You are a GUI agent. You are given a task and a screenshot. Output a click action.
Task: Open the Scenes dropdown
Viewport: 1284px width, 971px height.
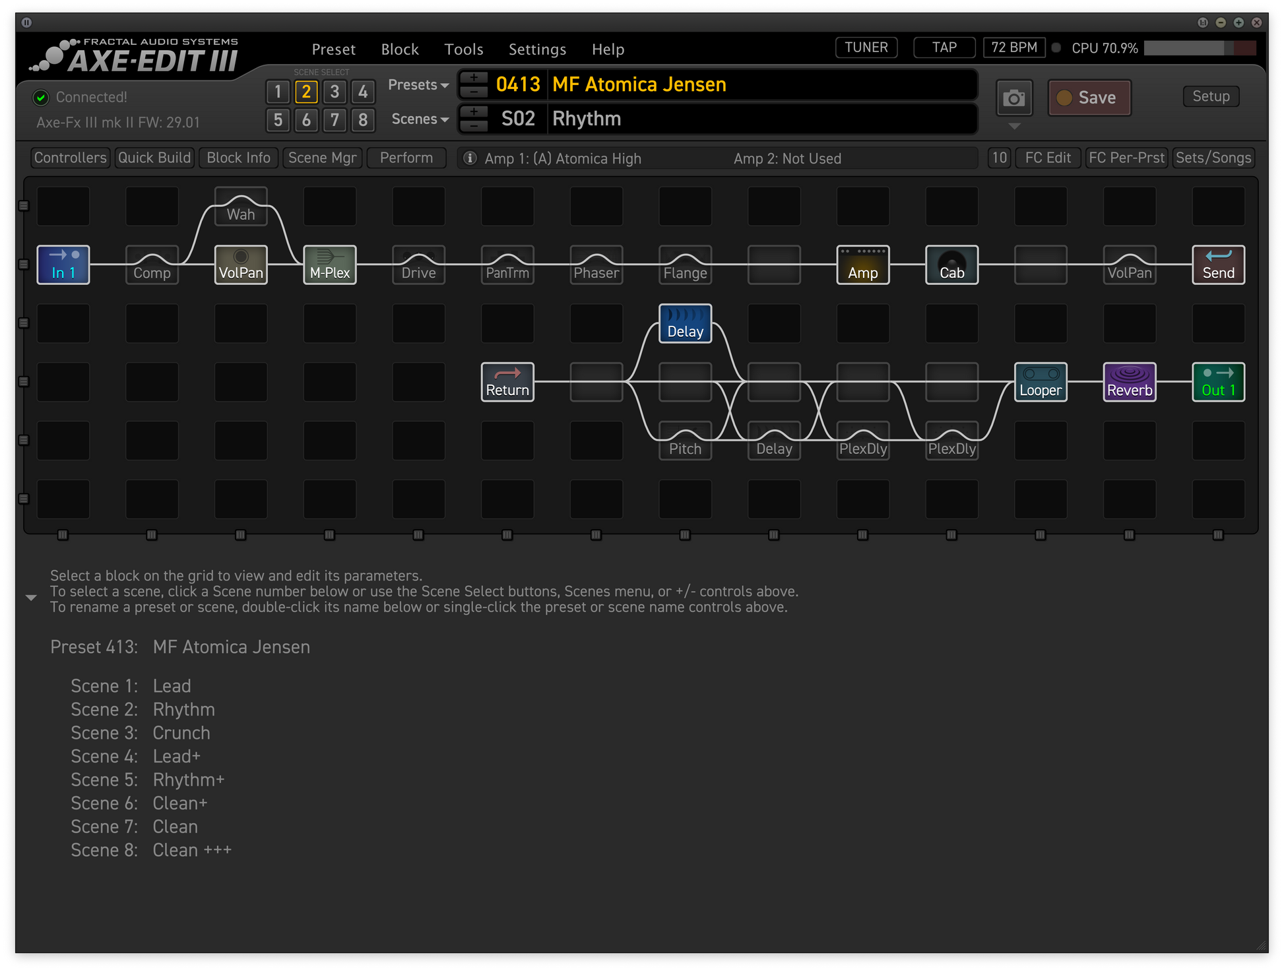(420, 119)
